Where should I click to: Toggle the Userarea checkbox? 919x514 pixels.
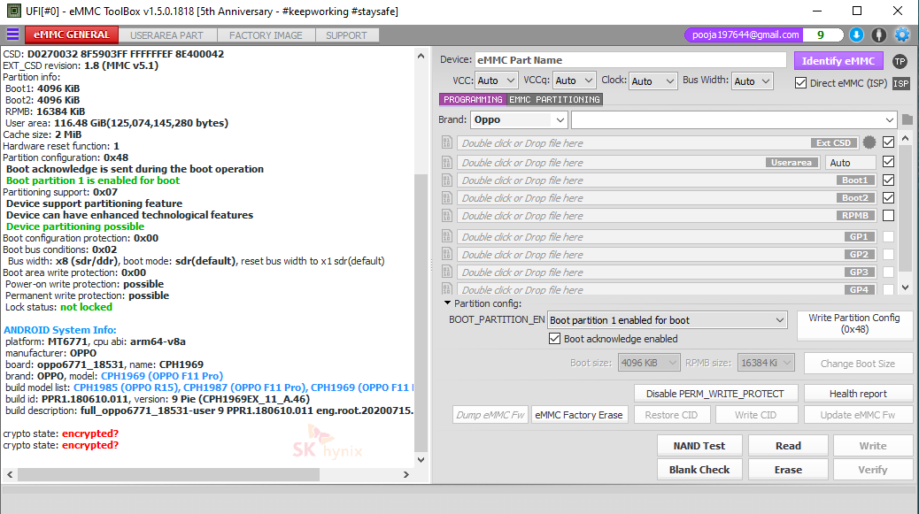[x=889, y=162]
